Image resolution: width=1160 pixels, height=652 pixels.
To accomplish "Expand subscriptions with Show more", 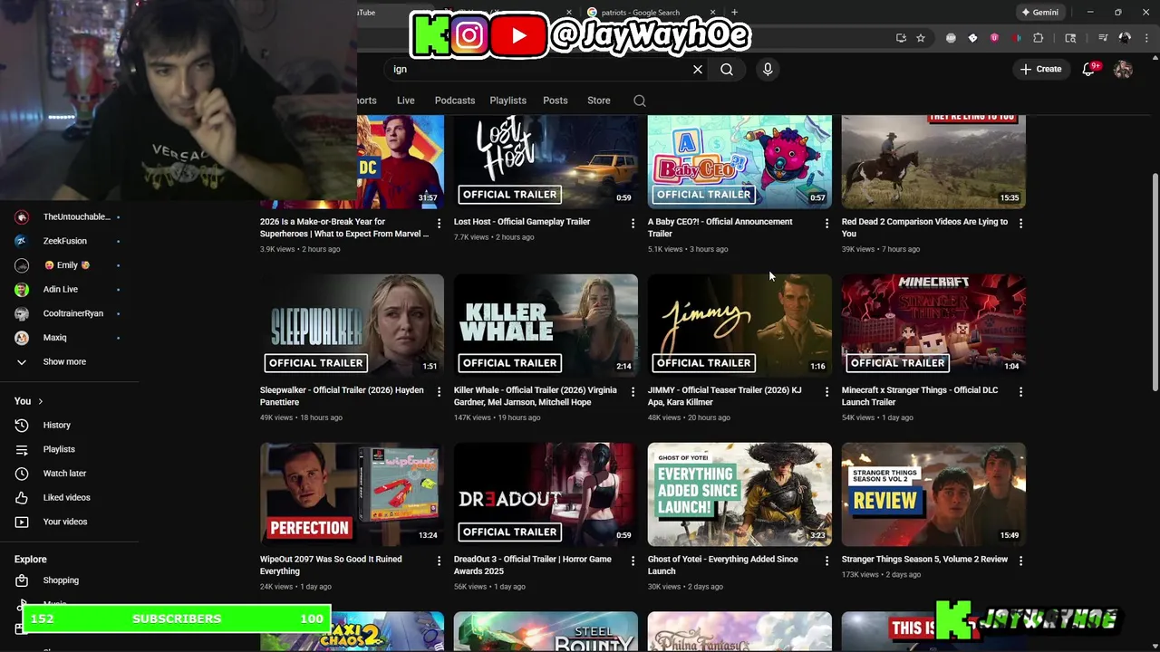I will pyautogui.click(x=63, y=361).
